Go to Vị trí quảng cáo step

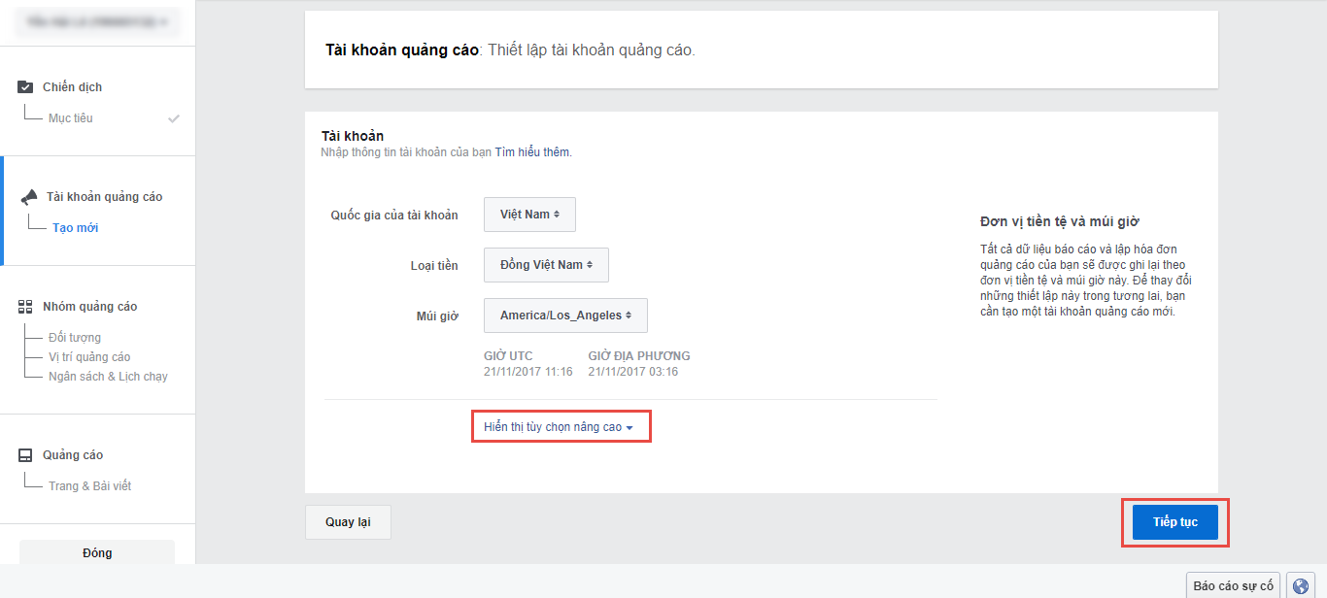pos(89,357)
